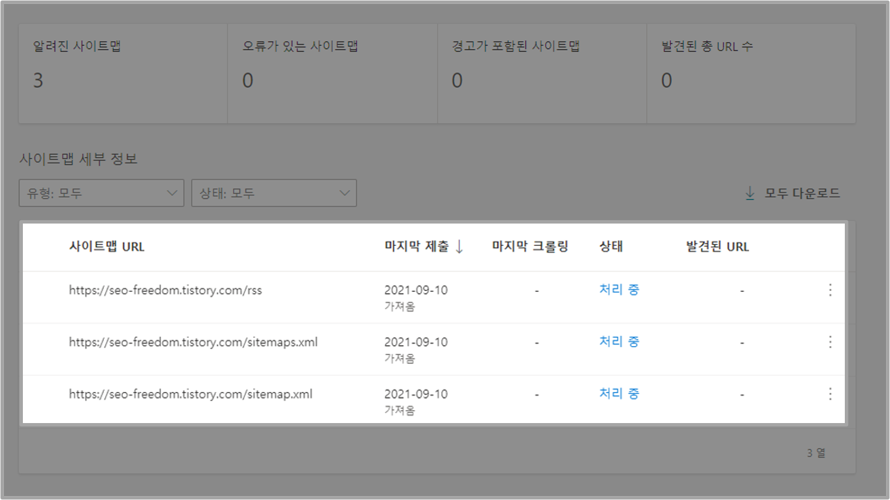Viewport: 890px width, 500px height.
Task: Click the 2021-09-10 date in the sitemap.xml row
Action: (416, 394)
